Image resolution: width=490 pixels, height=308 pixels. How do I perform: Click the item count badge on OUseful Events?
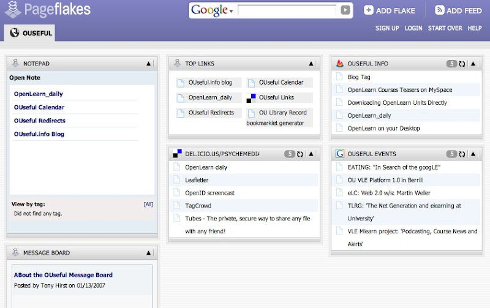pyautogui.click(x=451, y=154)
